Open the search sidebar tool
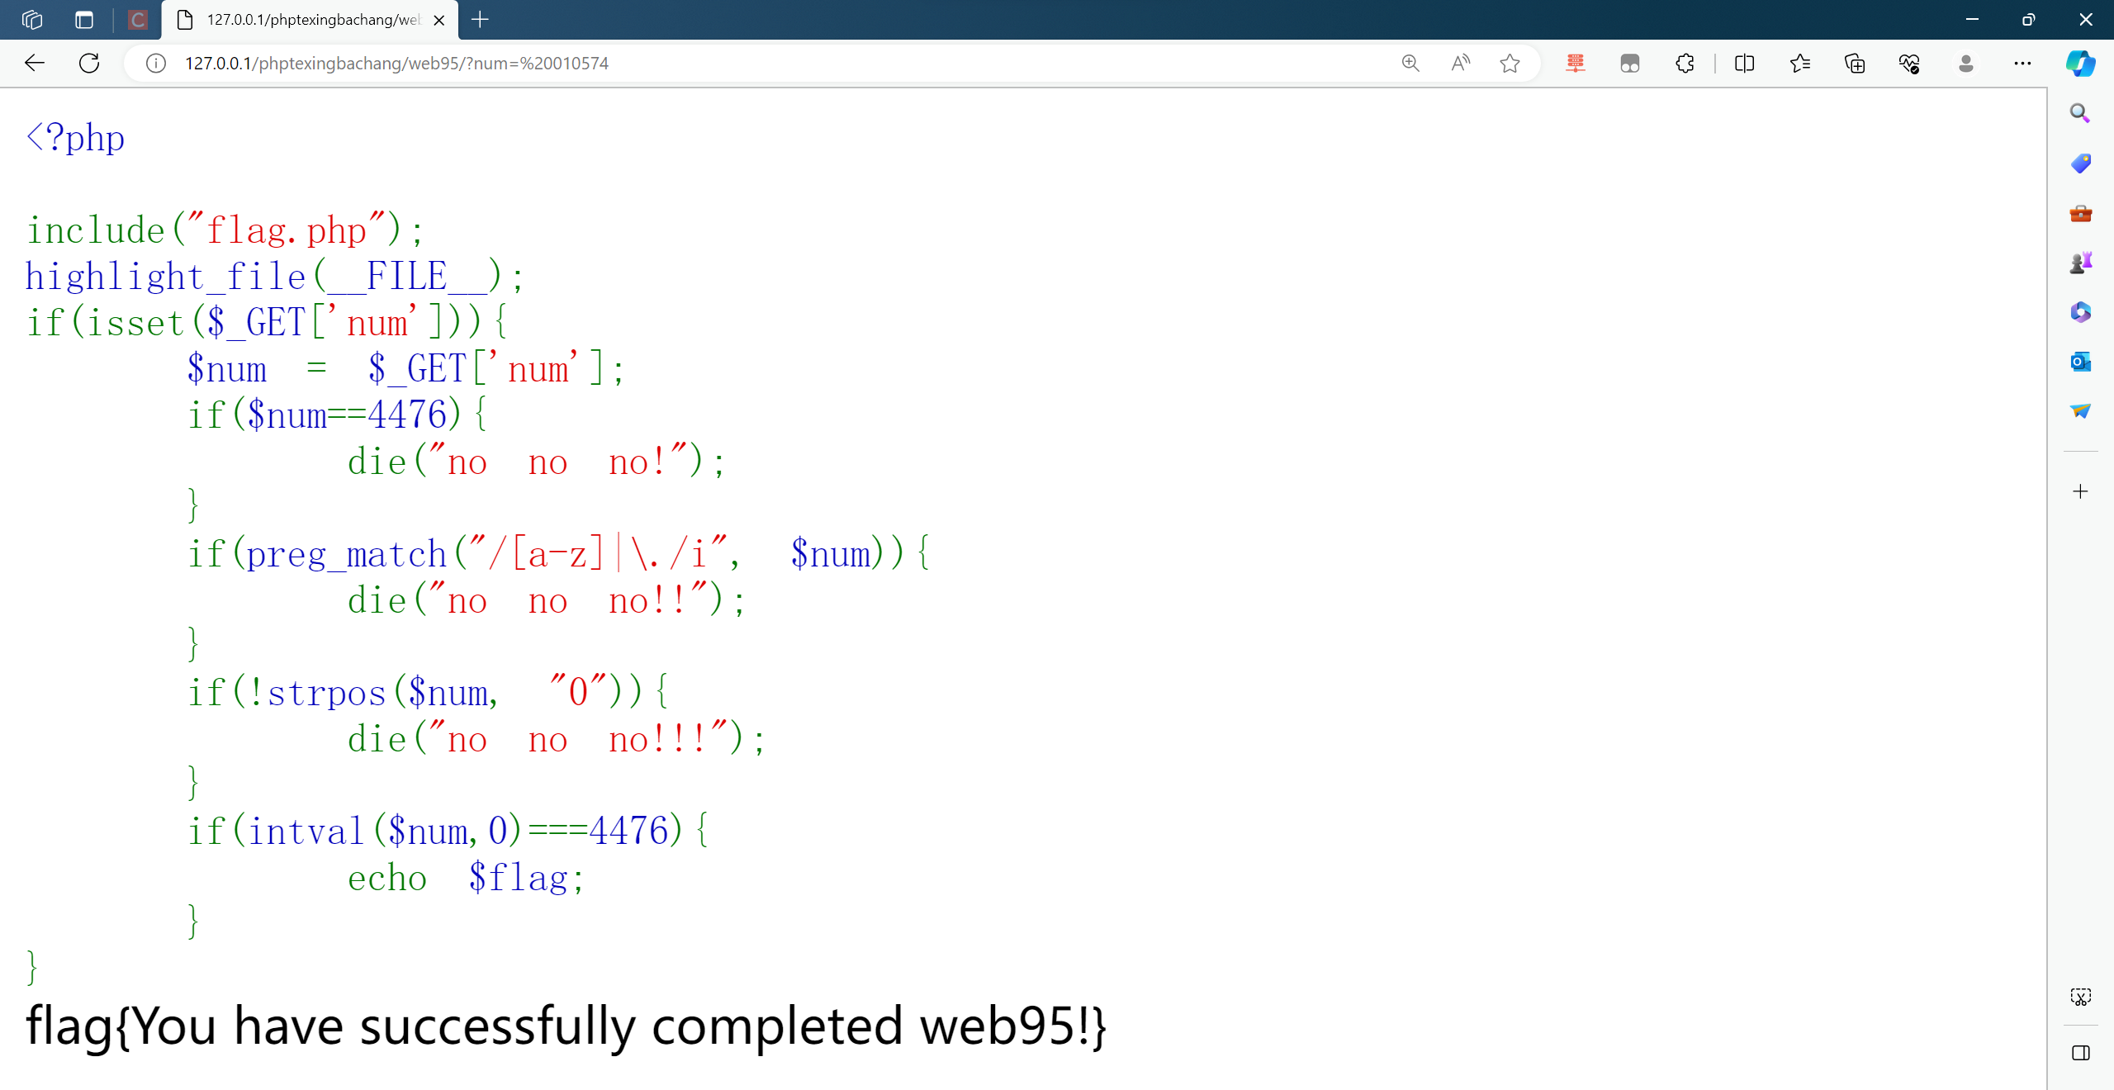The image size is (2114, 1090). tap(2080, 113)
